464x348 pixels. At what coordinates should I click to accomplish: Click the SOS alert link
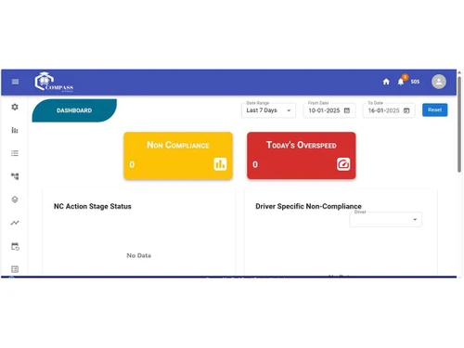click(415, 82)
